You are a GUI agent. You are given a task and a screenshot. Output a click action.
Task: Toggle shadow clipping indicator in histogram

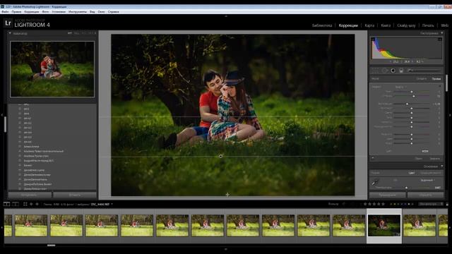click(x=373, y=40)
